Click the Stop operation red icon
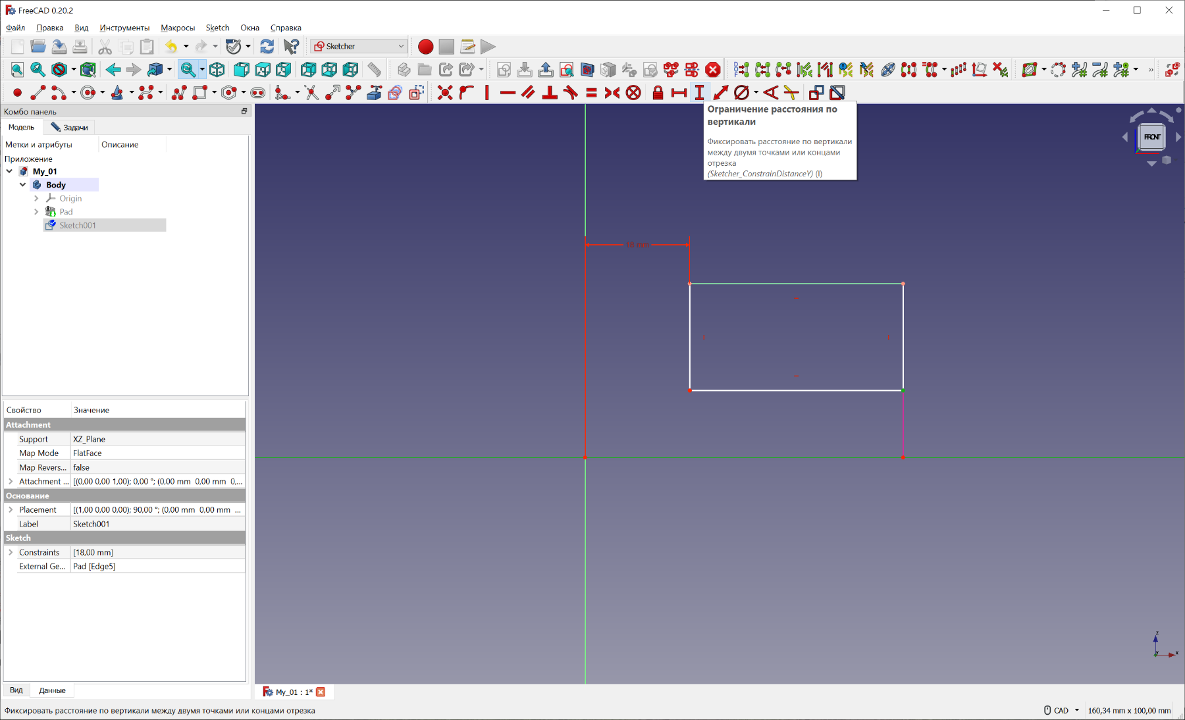 (713, 70)
